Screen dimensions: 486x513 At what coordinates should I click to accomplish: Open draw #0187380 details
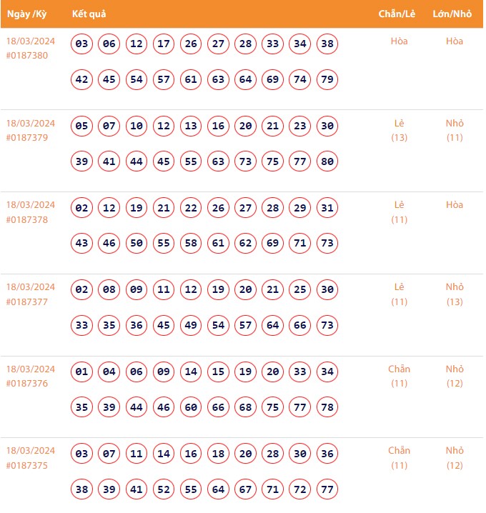(x=27, y=56)
